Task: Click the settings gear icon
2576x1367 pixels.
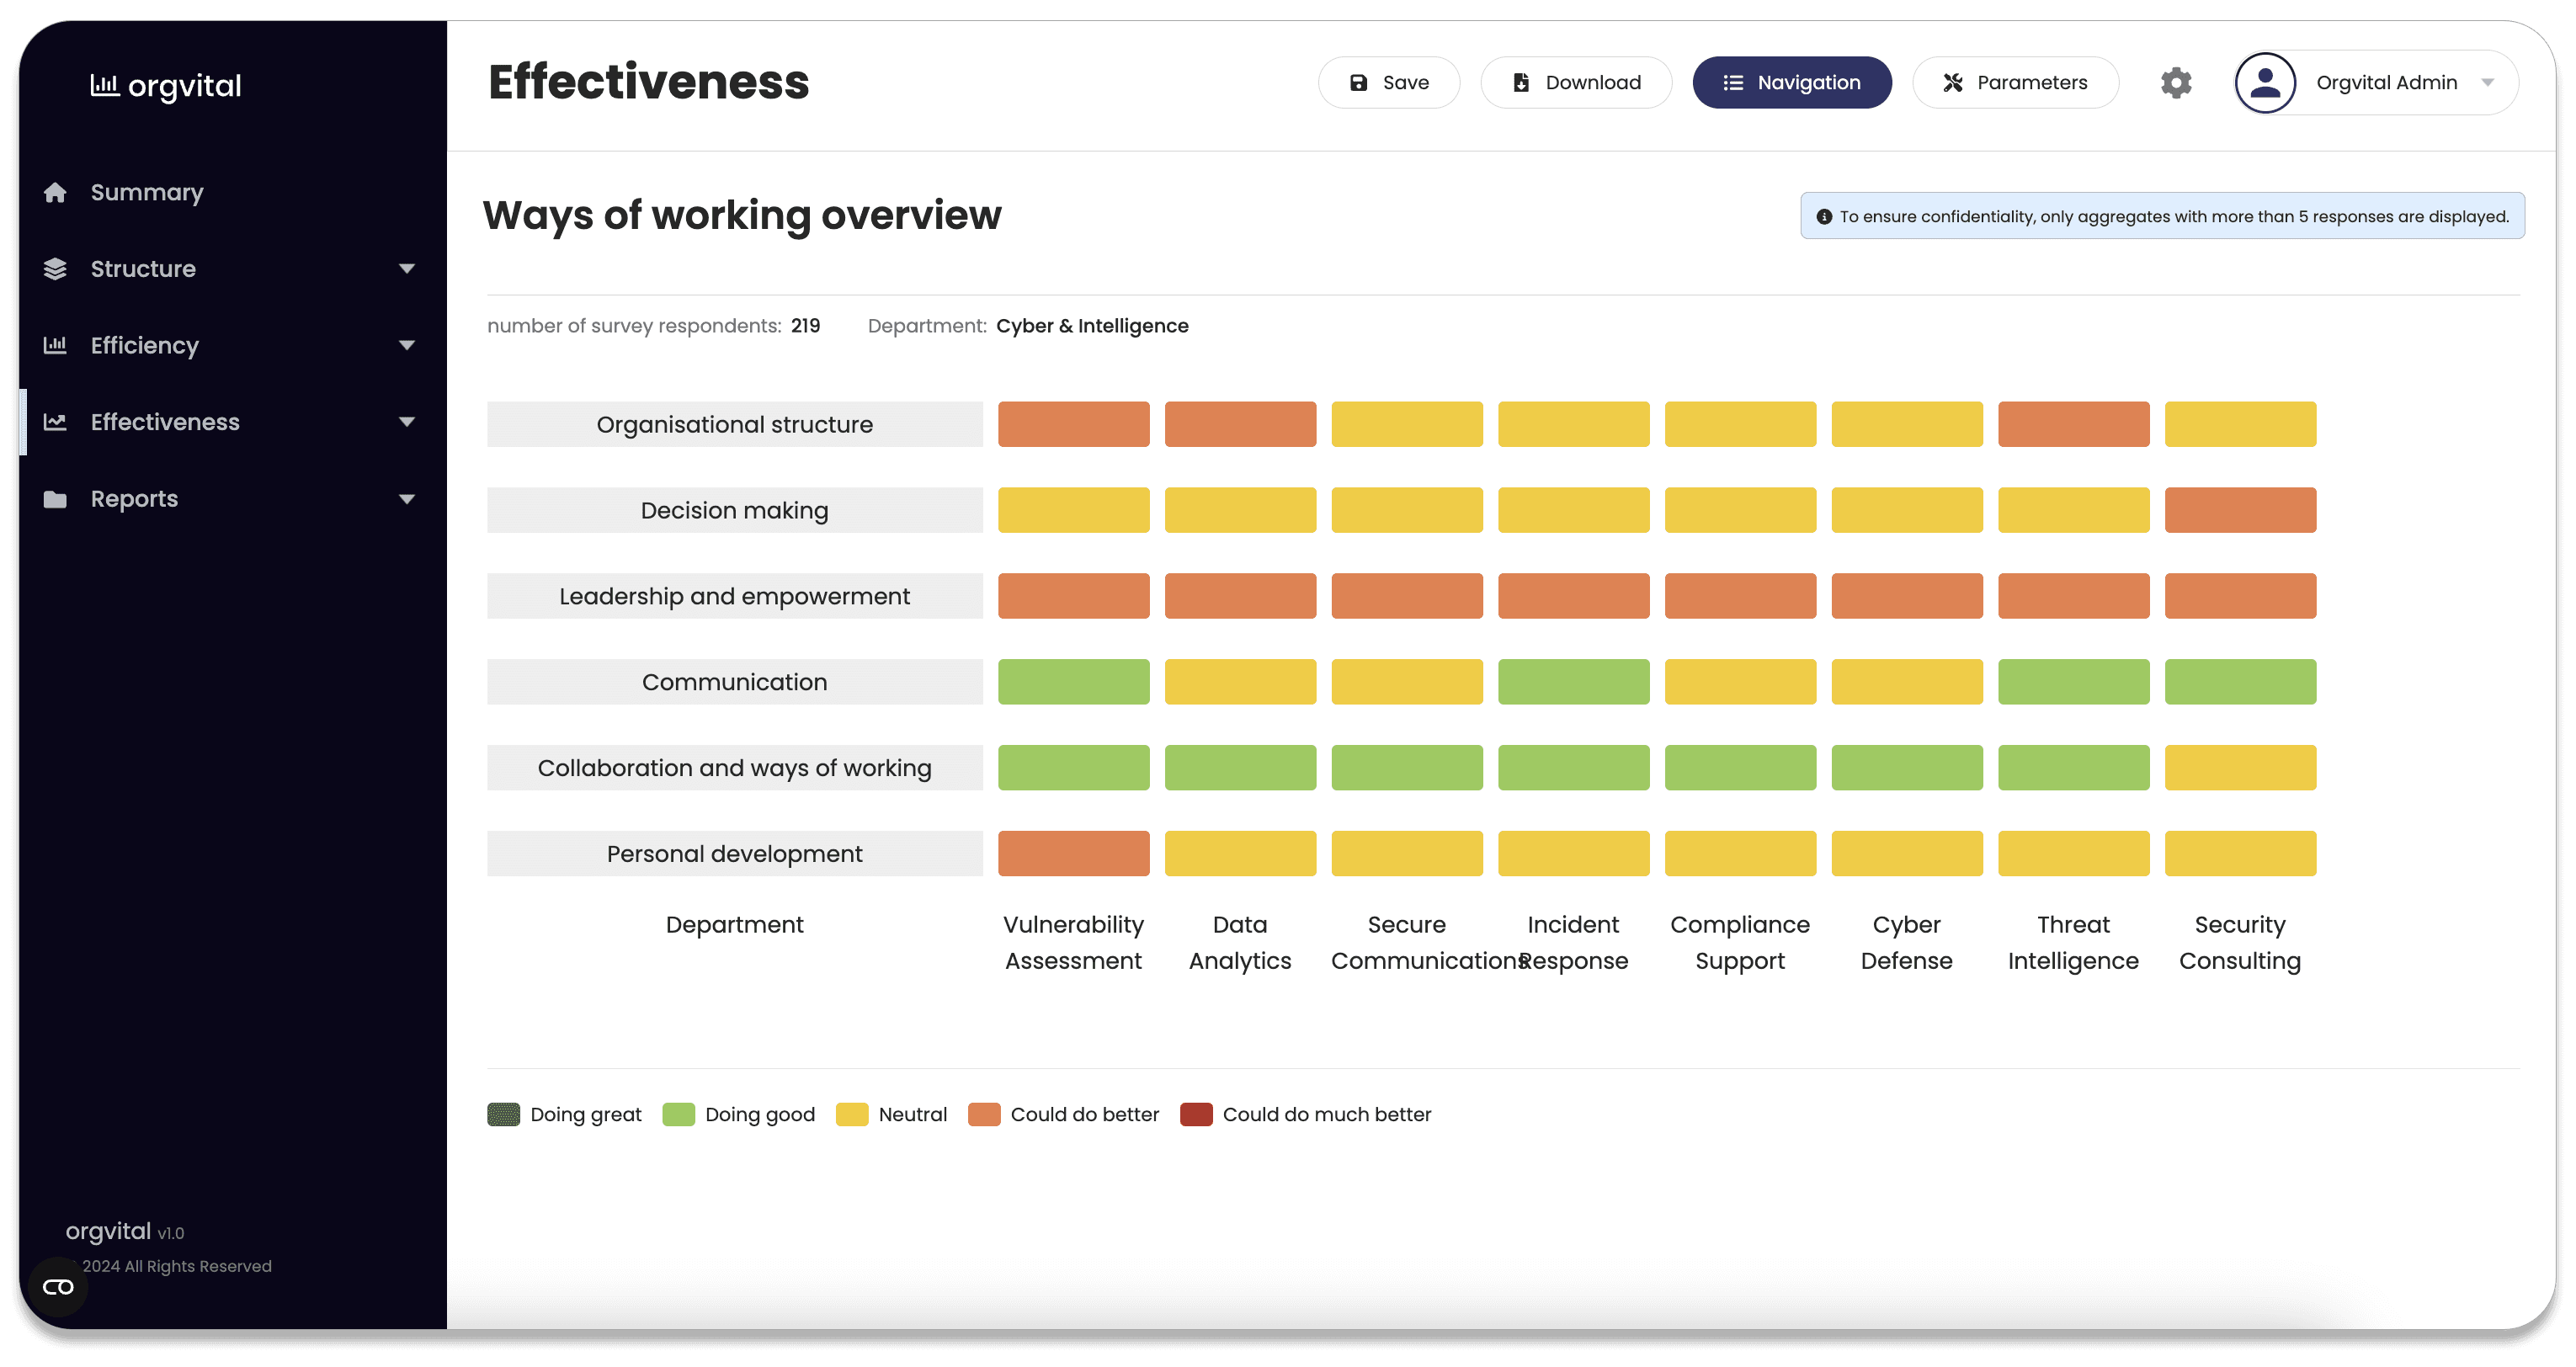Action: (x=2175, y=83)
